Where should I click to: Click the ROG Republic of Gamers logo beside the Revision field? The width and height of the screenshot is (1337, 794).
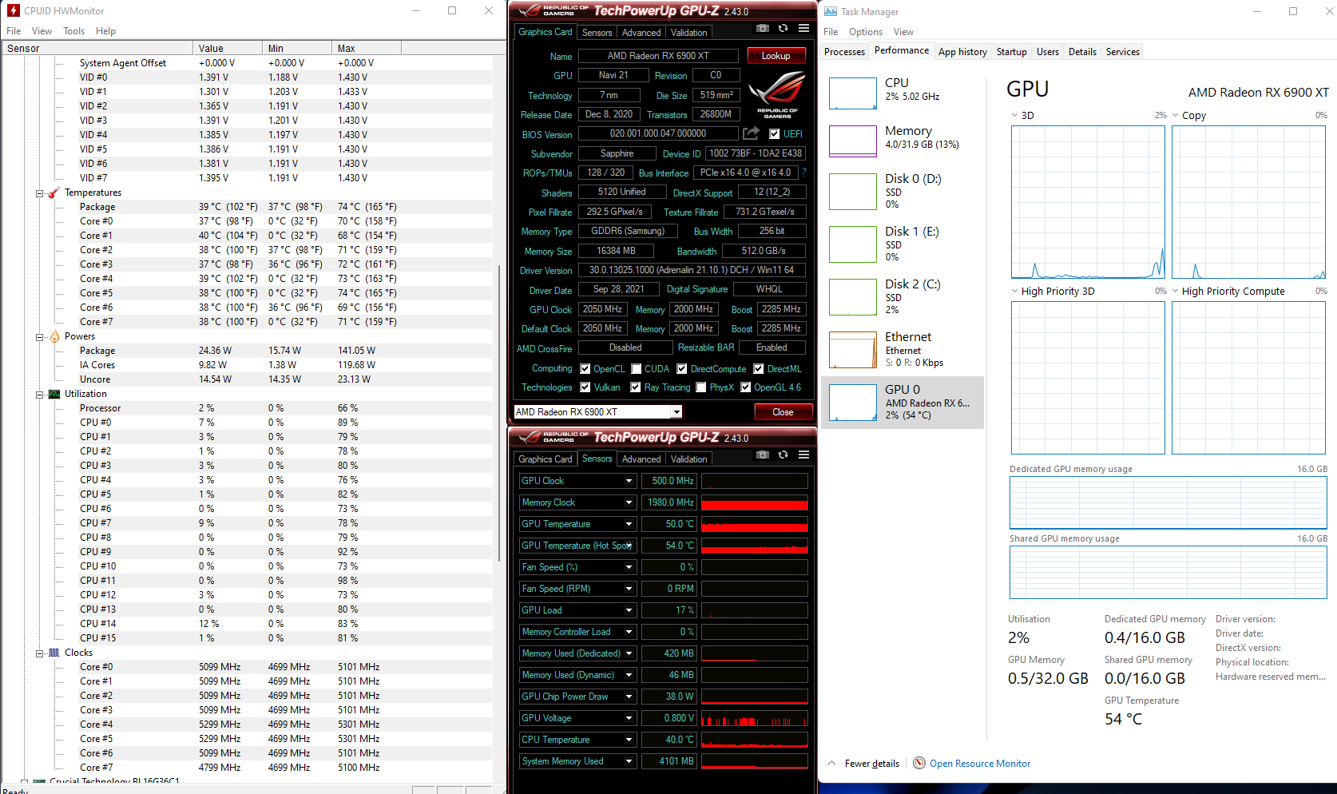coord(776,94)
